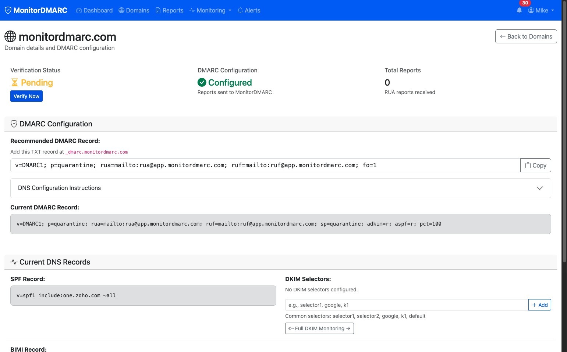Screen dimensions: 567x352
Task: Click the Add DKIM selector button
Action: [x=540, y=305]
